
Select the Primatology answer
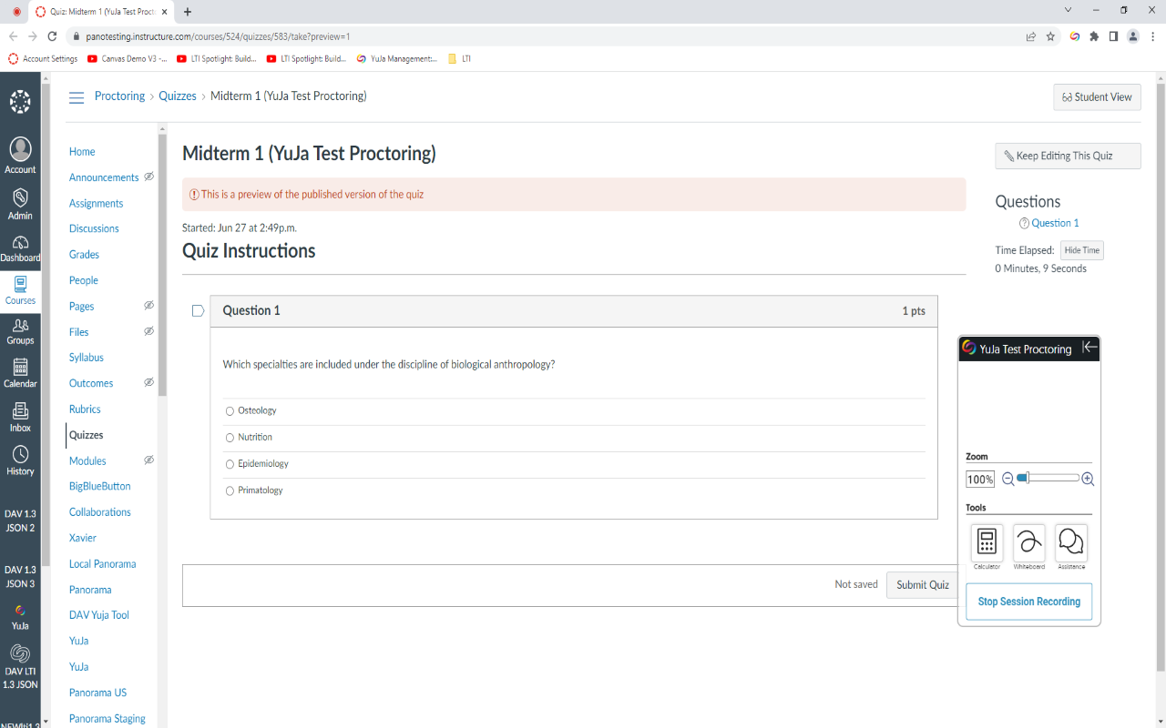point(230,490)
